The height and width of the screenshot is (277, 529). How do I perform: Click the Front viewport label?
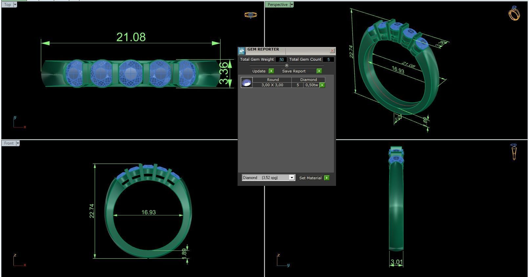coord(9,143)
